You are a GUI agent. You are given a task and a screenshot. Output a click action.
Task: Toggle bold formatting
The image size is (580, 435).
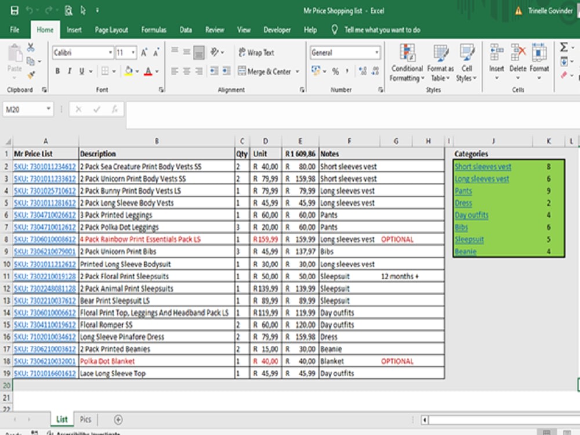pyautogui.click(x=57, y=70)
